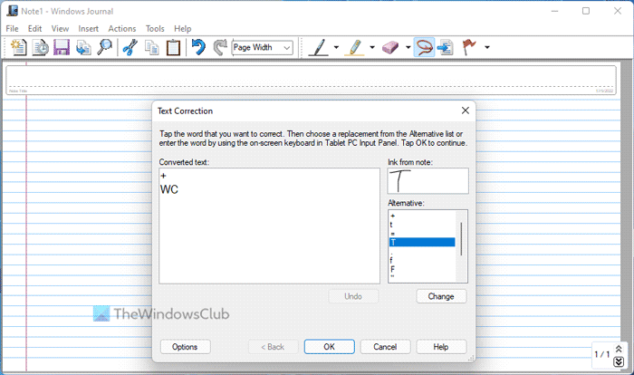This screenshot has height=375, width=634.
Task: Click Cancel in Text Correction dialog
Action: (x=385, y=347)
